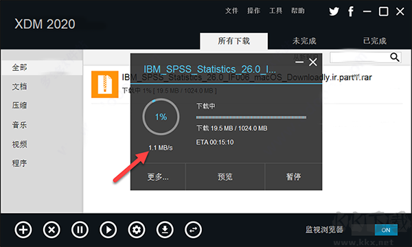The image size is (412, 247).
Task: Click the refresh link arrows circle icon
Action: click(x=193, y=230)
